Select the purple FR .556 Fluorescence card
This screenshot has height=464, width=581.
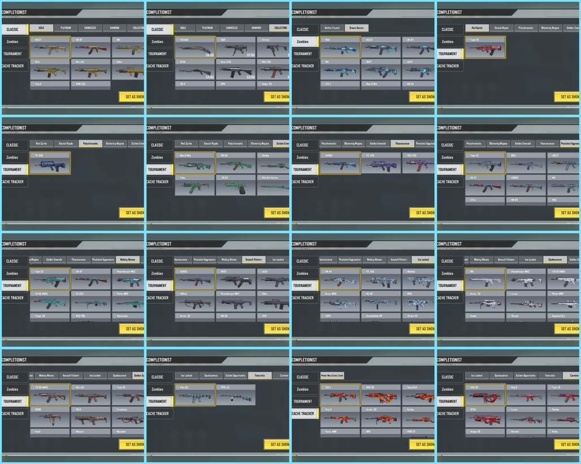point(381,163)
